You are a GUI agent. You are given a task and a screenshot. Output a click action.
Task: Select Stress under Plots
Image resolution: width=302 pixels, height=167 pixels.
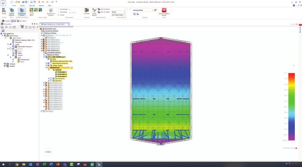(x=22, y=62)
